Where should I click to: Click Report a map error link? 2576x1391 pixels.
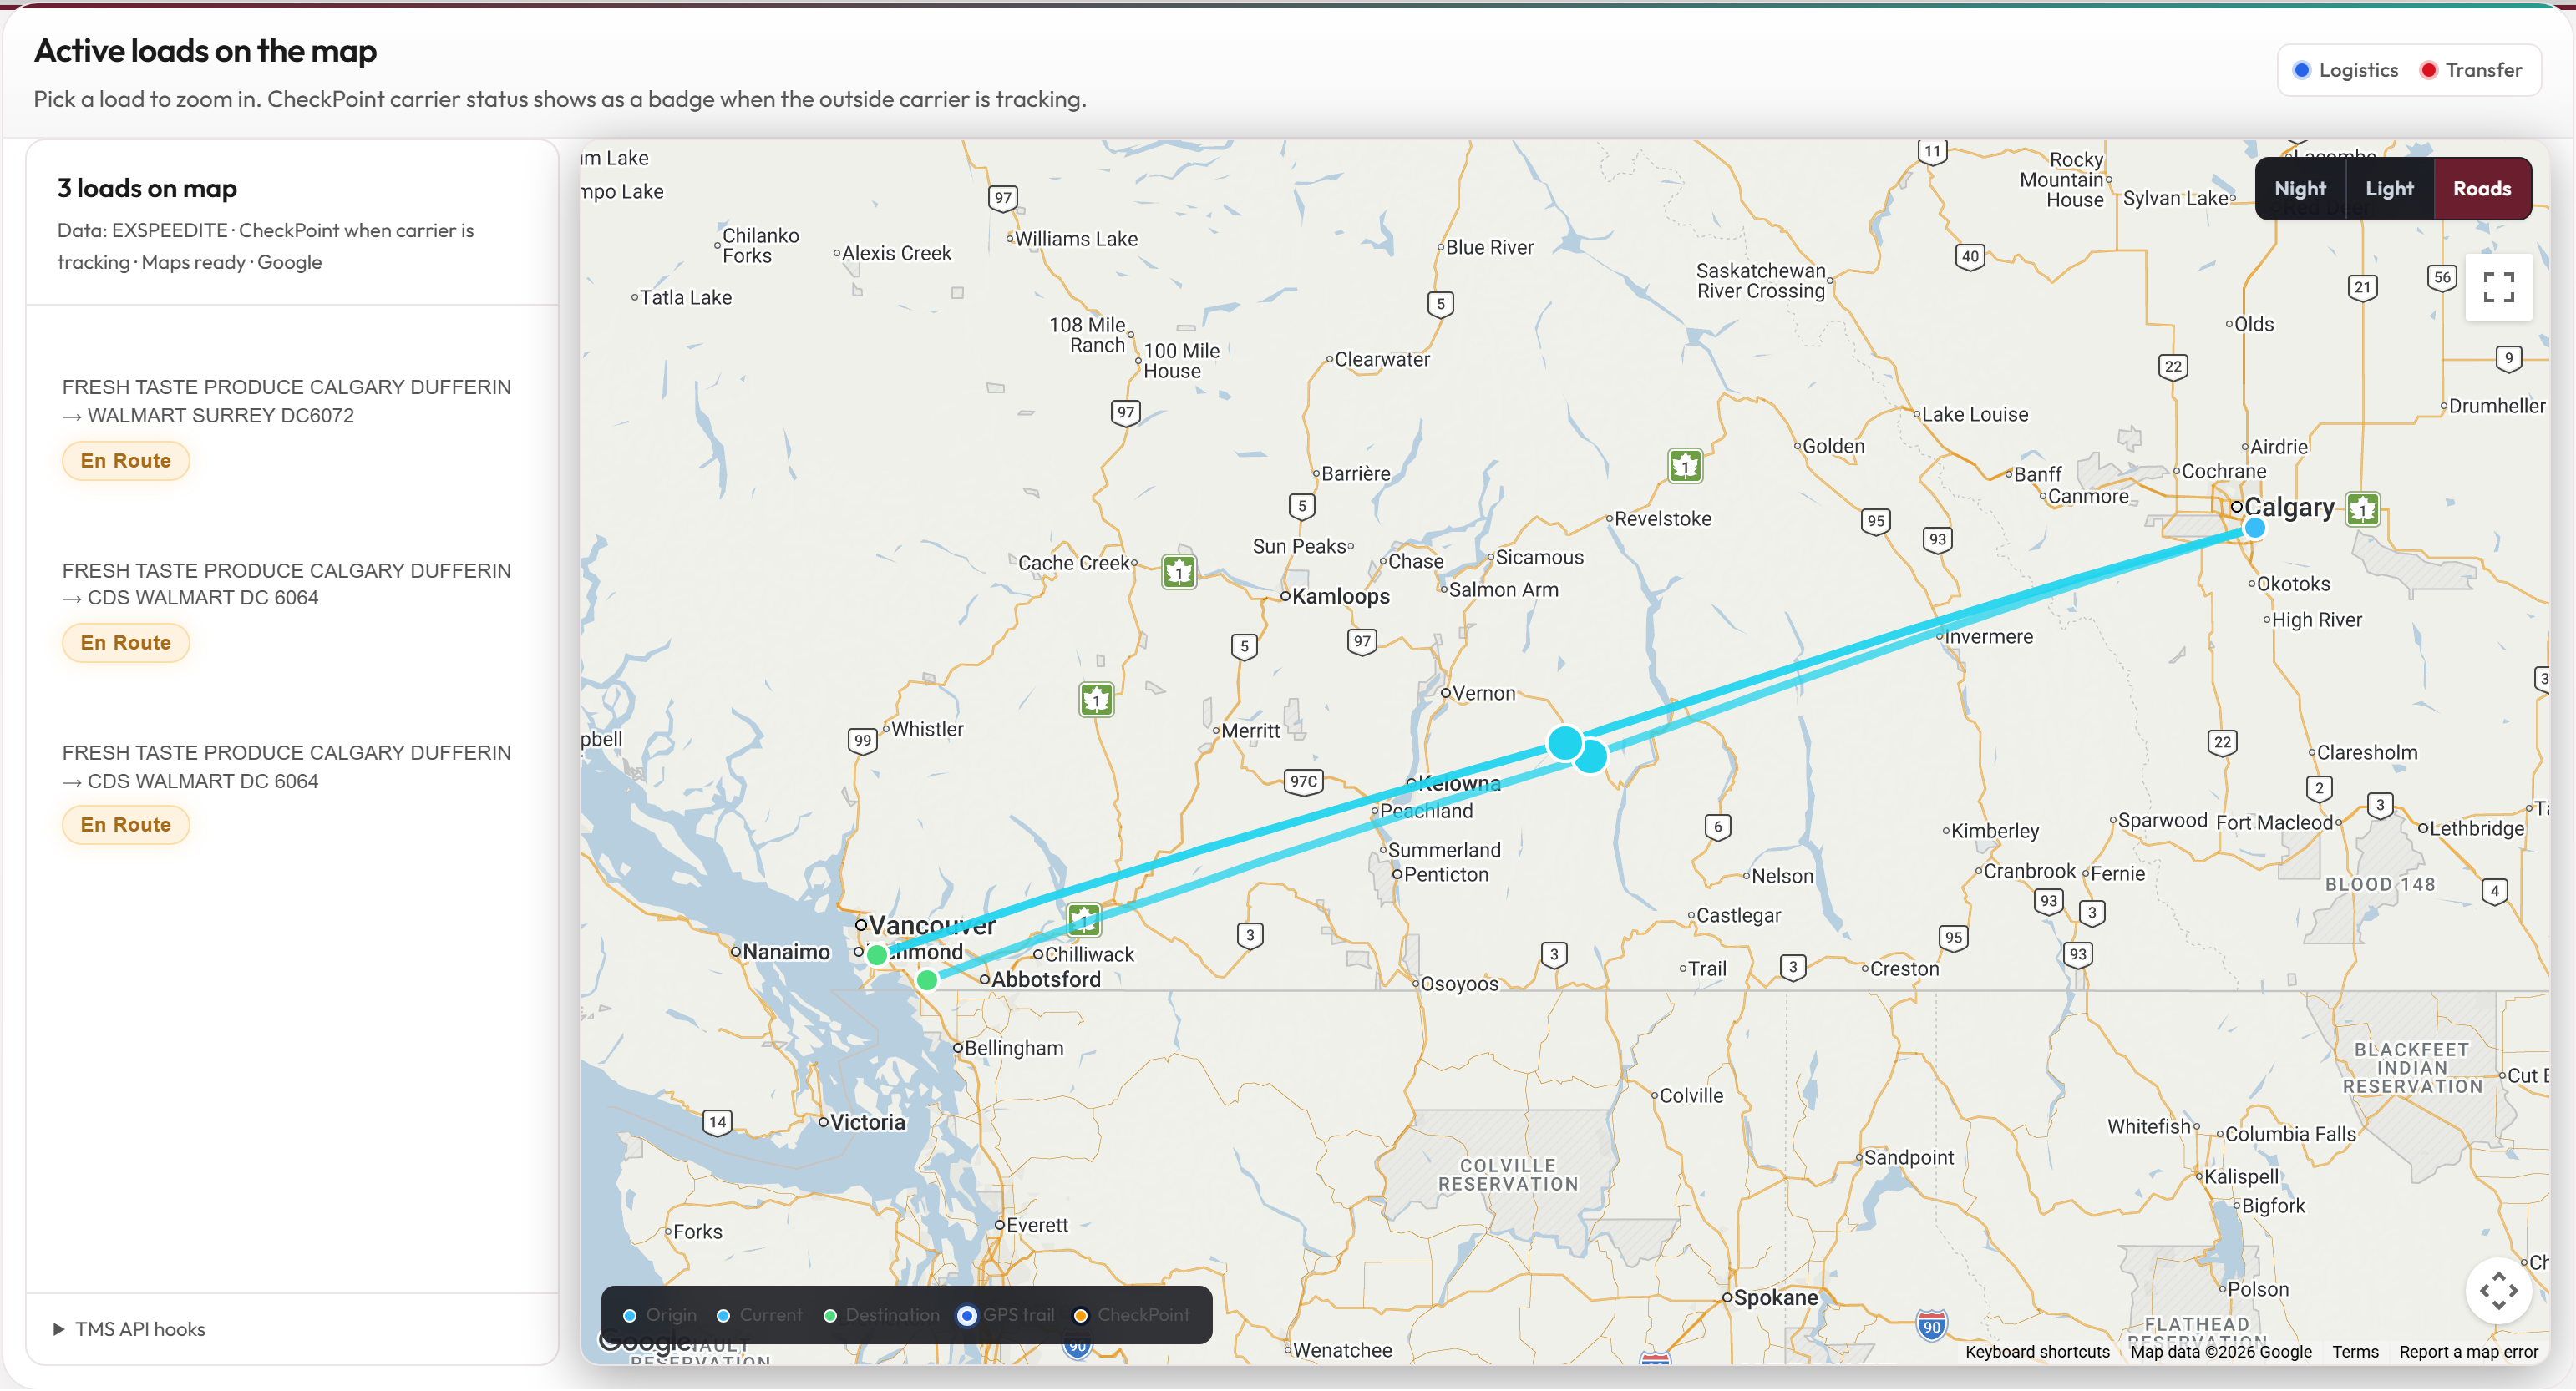pyautogui.click(x=2468, y=1351)
